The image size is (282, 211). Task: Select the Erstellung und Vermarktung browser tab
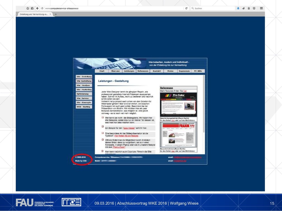(35, 14)
